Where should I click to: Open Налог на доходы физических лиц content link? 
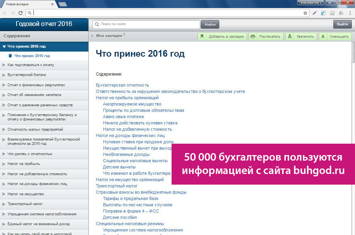(x=130, y=135)
